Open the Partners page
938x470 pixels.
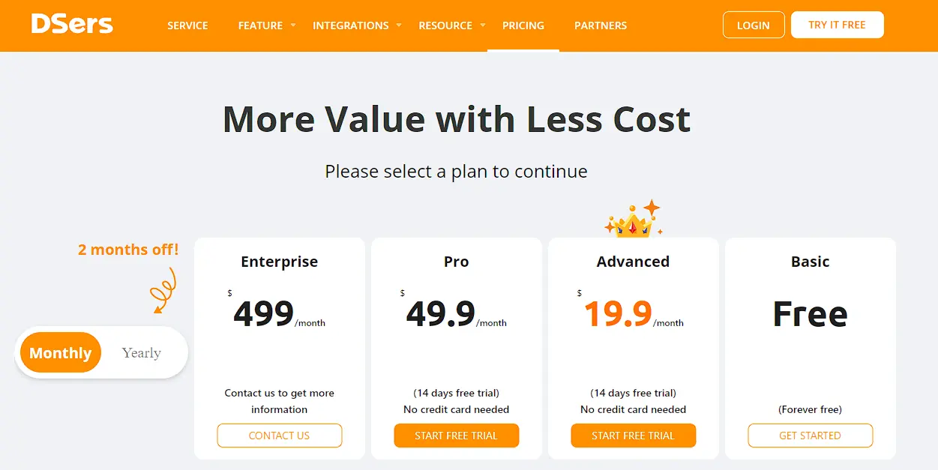(x=601, y=25)
